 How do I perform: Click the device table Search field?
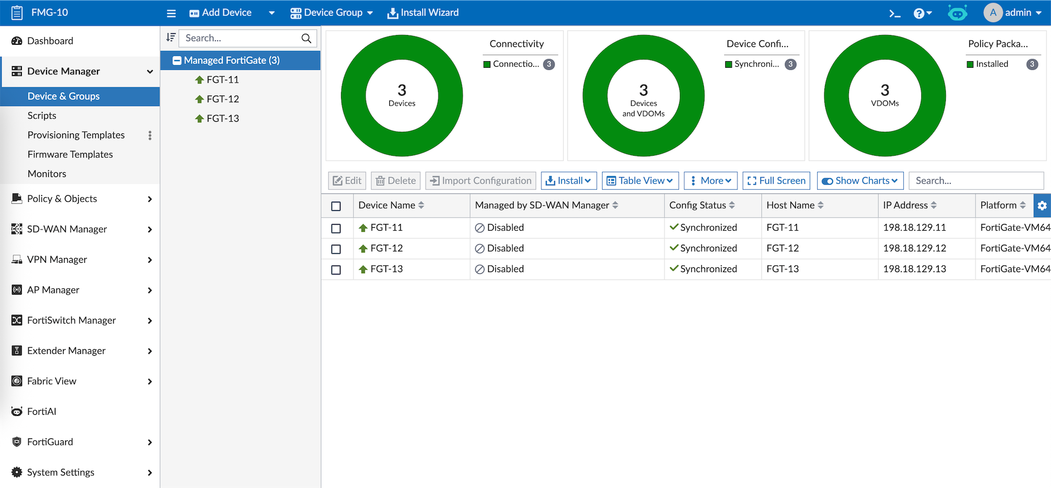point(975,181)
